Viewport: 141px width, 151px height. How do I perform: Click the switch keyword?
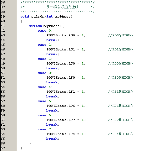pyautogui.click(x=35, y=26)
